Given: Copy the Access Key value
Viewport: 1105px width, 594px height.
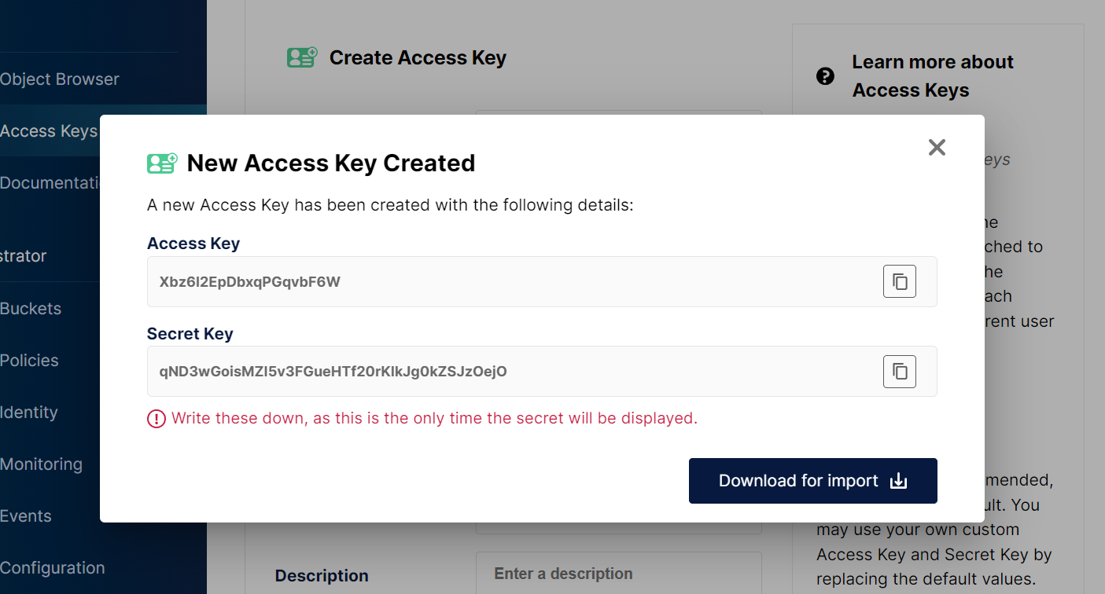Looking at the screenshot, I should point(900,281).
